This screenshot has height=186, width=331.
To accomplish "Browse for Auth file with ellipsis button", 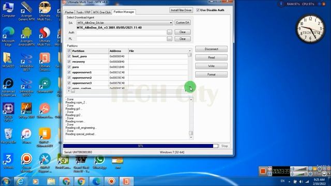I will click(x=170, y=32).
